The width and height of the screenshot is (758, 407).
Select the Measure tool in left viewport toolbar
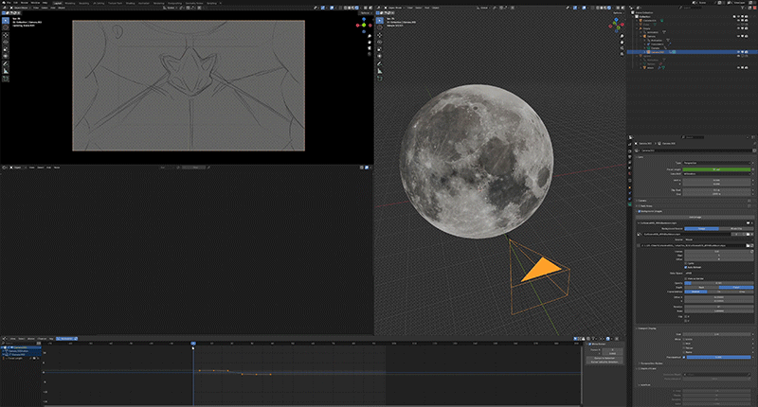pyautogui.click(x=6, y=70)
